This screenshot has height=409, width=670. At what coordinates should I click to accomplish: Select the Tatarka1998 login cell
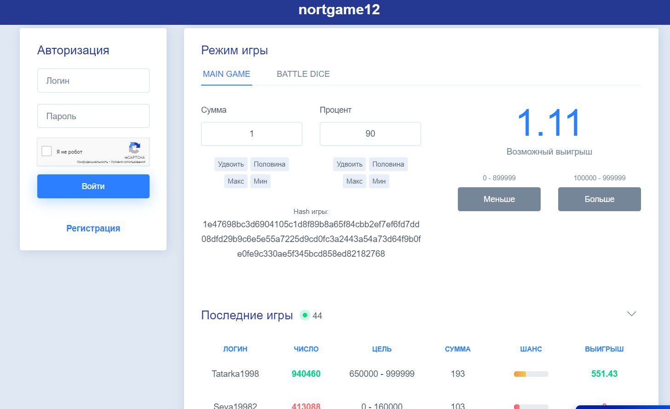point(235,374)
